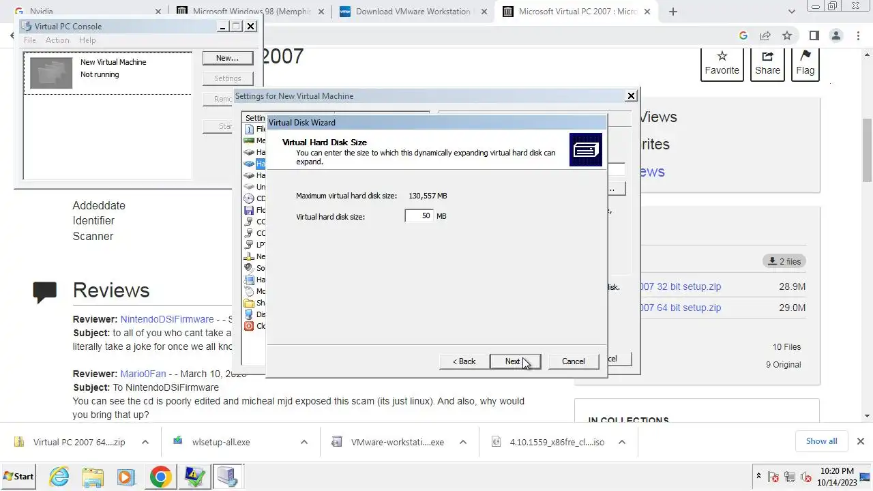
Task: Select the File Name settings icon
Action: (x=249, y=129)
